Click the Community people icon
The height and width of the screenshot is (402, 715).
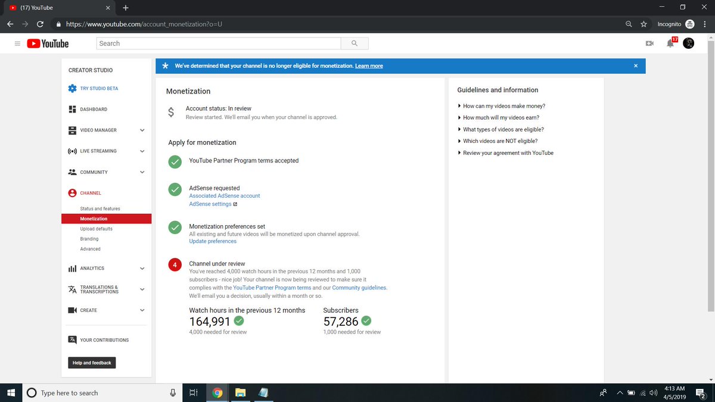(72, 172)
